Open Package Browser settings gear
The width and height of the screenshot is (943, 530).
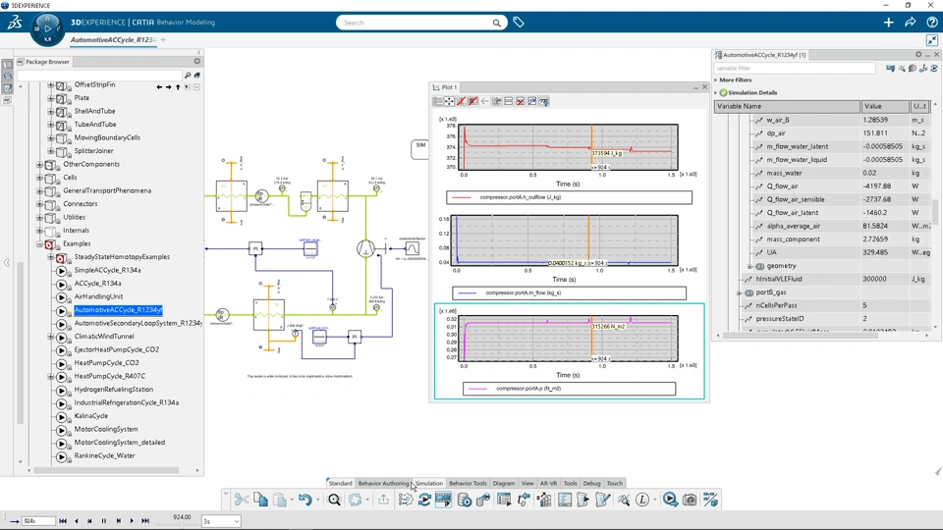coord(196,61)
